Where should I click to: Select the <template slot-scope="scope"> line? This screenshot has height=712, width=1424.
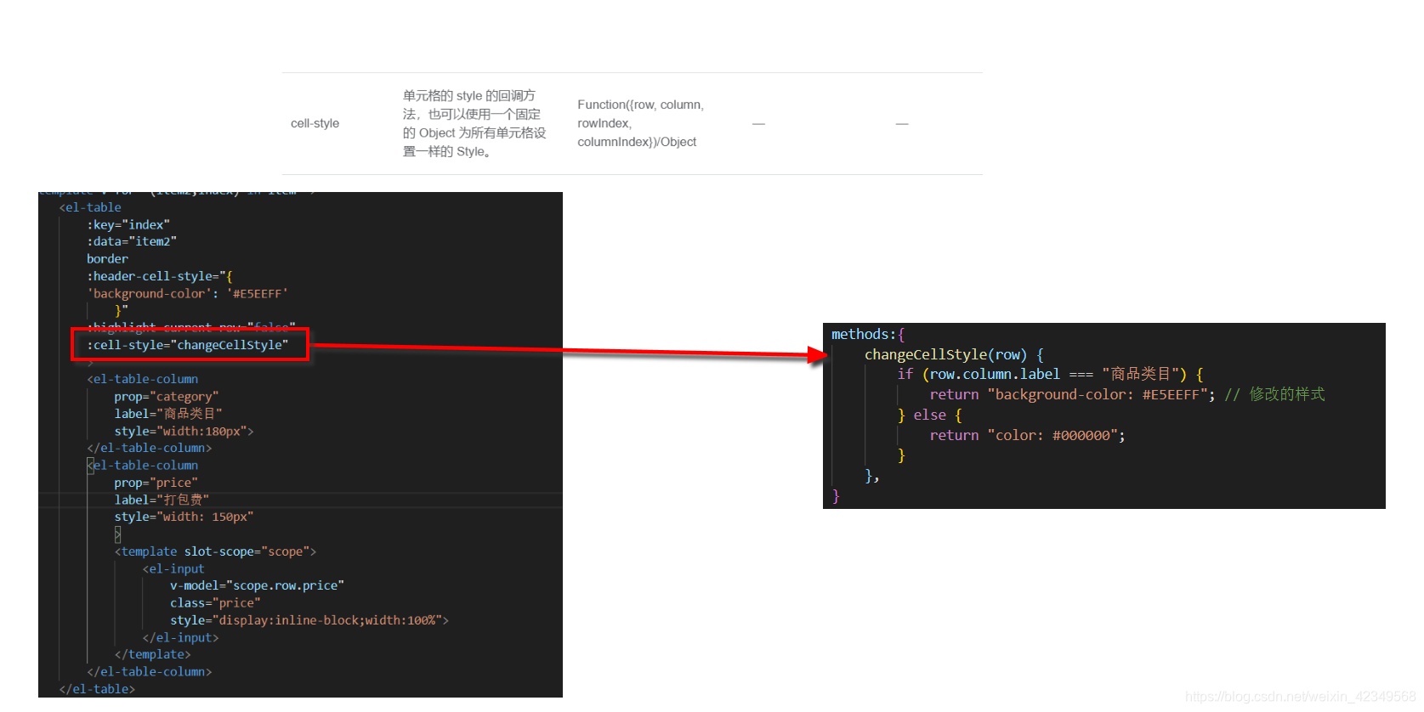215,551
